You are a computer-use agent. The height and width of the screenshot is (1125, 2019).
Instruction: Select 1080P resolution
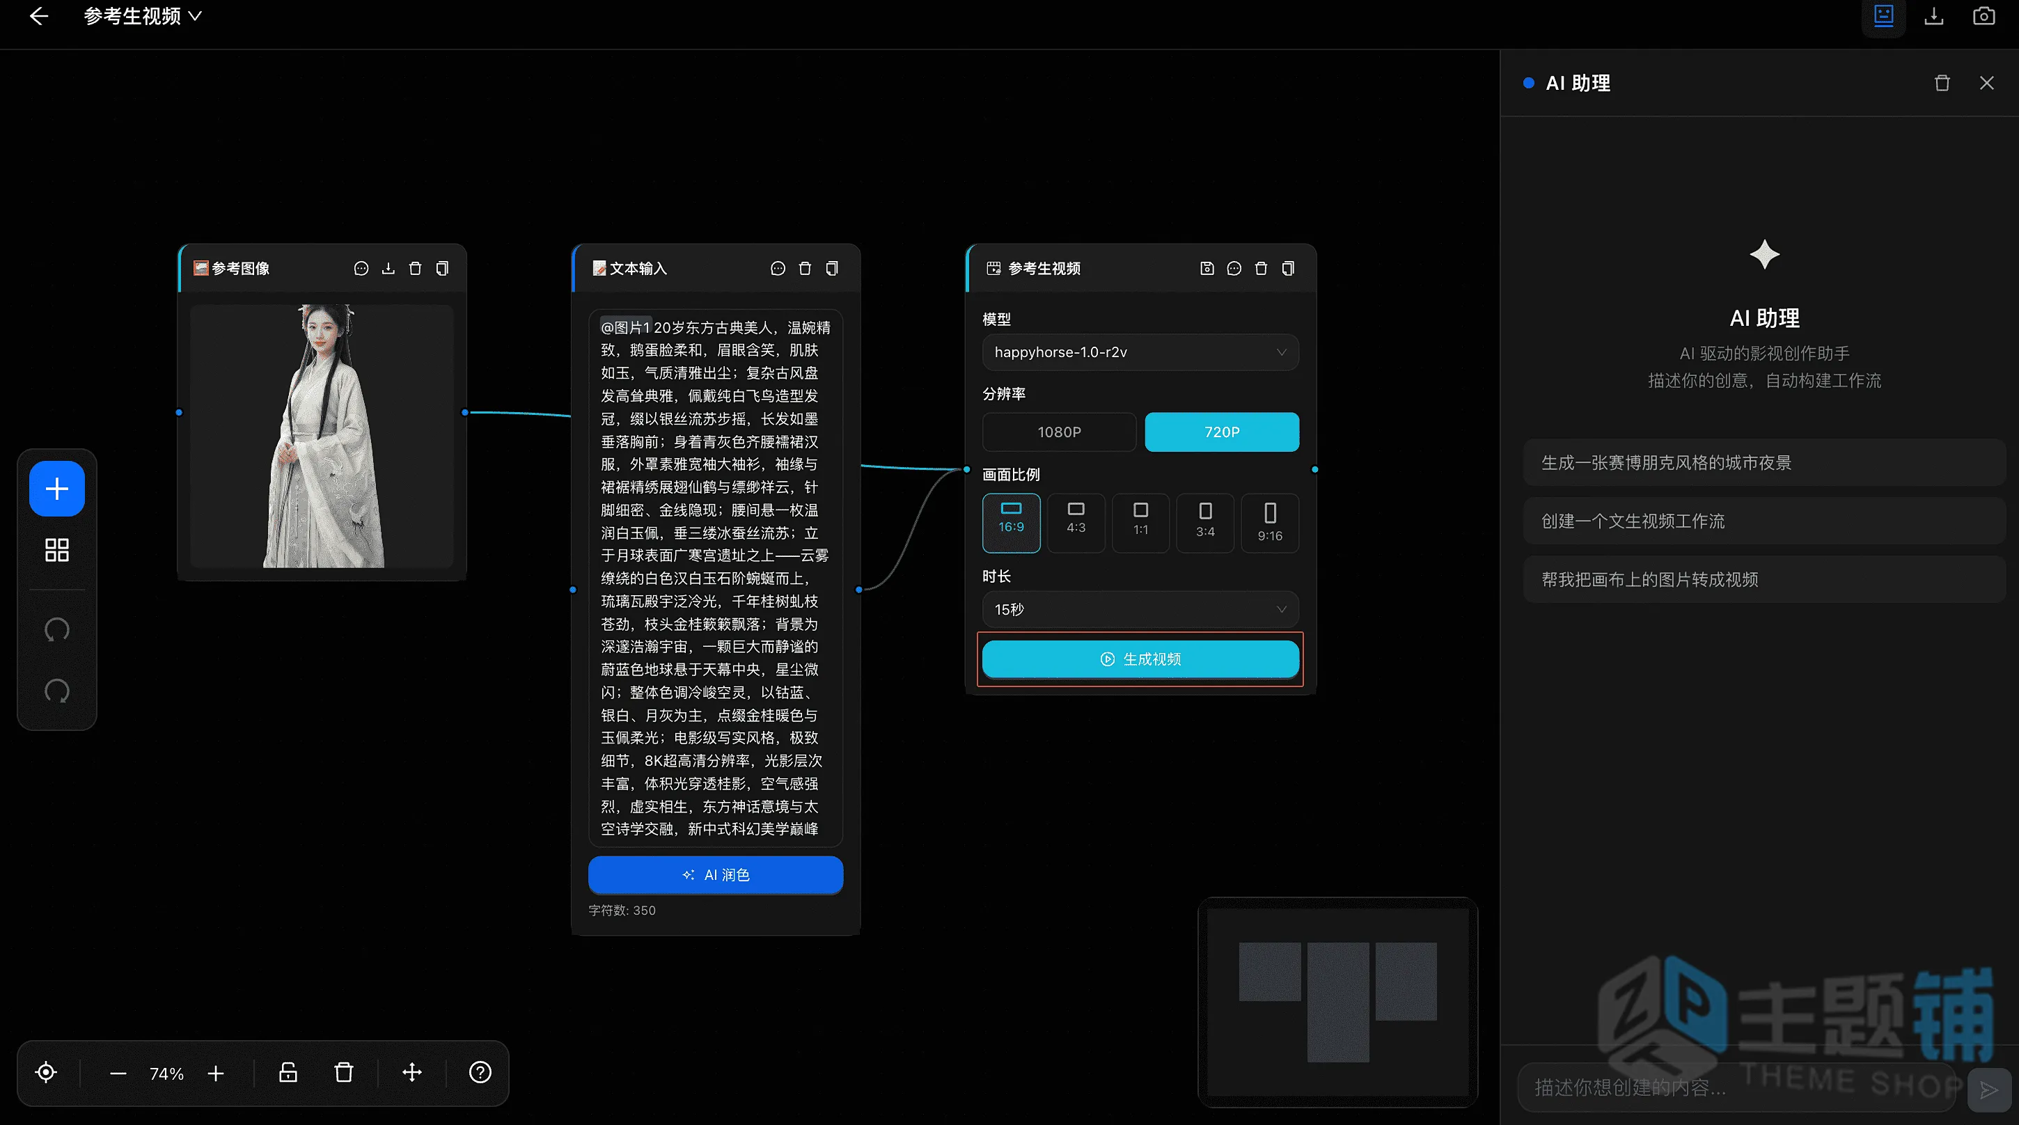point(1059,432)
